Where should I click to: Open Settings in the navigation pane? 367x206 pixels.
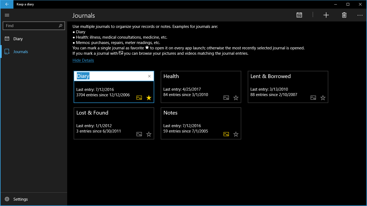(x=34, y=199)
